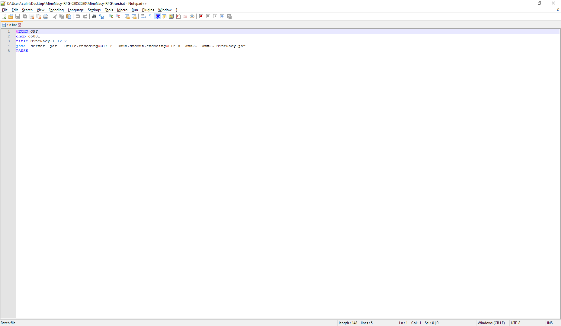Click the "length : 148" status bar field
The image size is (561, 326).
tap(348, 323)
